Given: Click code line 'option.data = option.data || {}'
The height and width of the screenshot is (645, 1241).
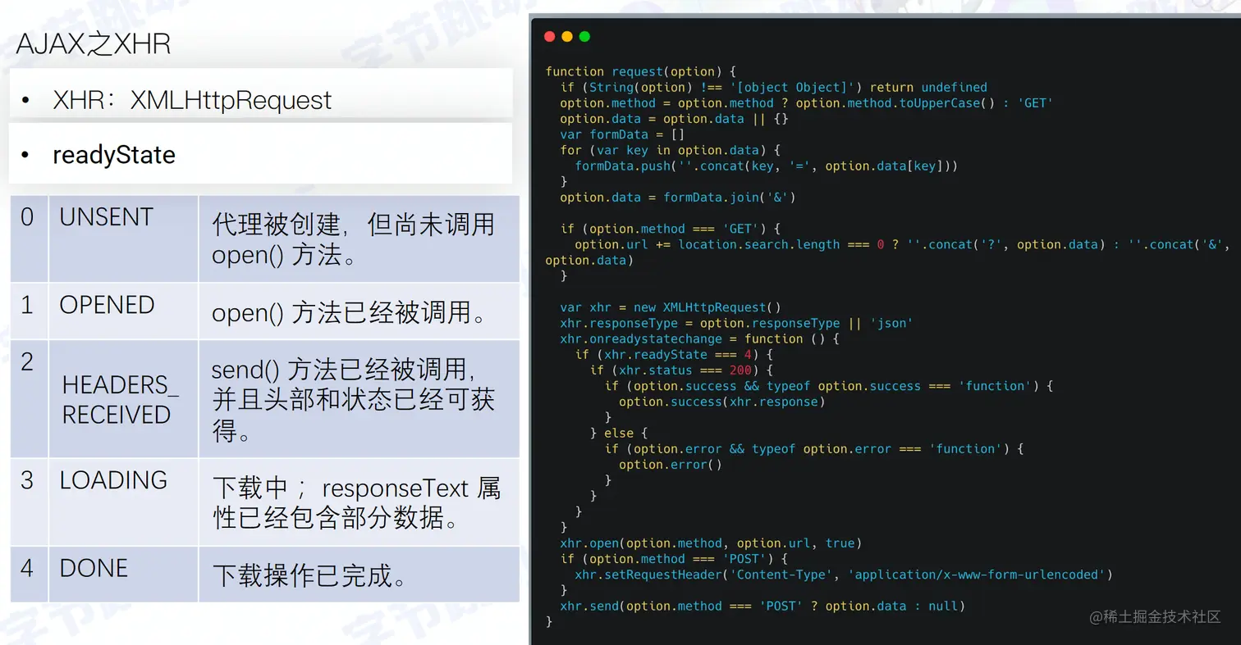Looking at the screenshot, I should 674,119.
